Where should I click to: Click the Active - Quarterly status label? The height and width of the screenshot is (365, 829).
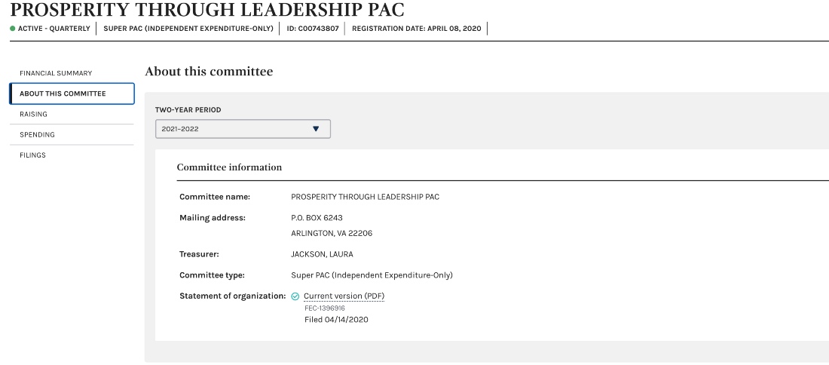point(54,29)
